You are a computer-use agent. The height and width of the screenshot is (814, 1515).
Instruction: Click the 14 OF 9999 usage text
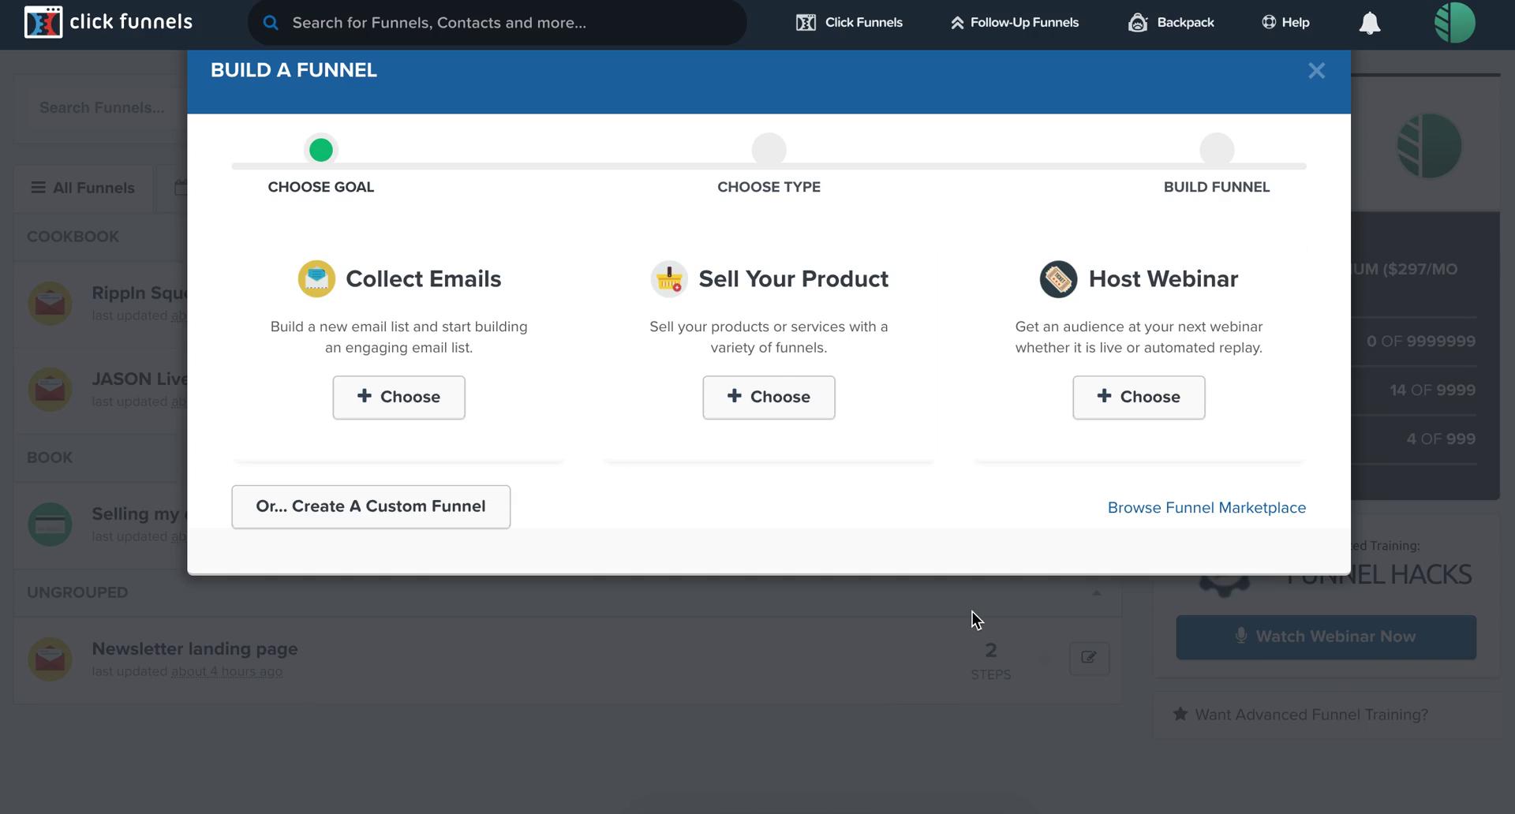pos(1433,390)
